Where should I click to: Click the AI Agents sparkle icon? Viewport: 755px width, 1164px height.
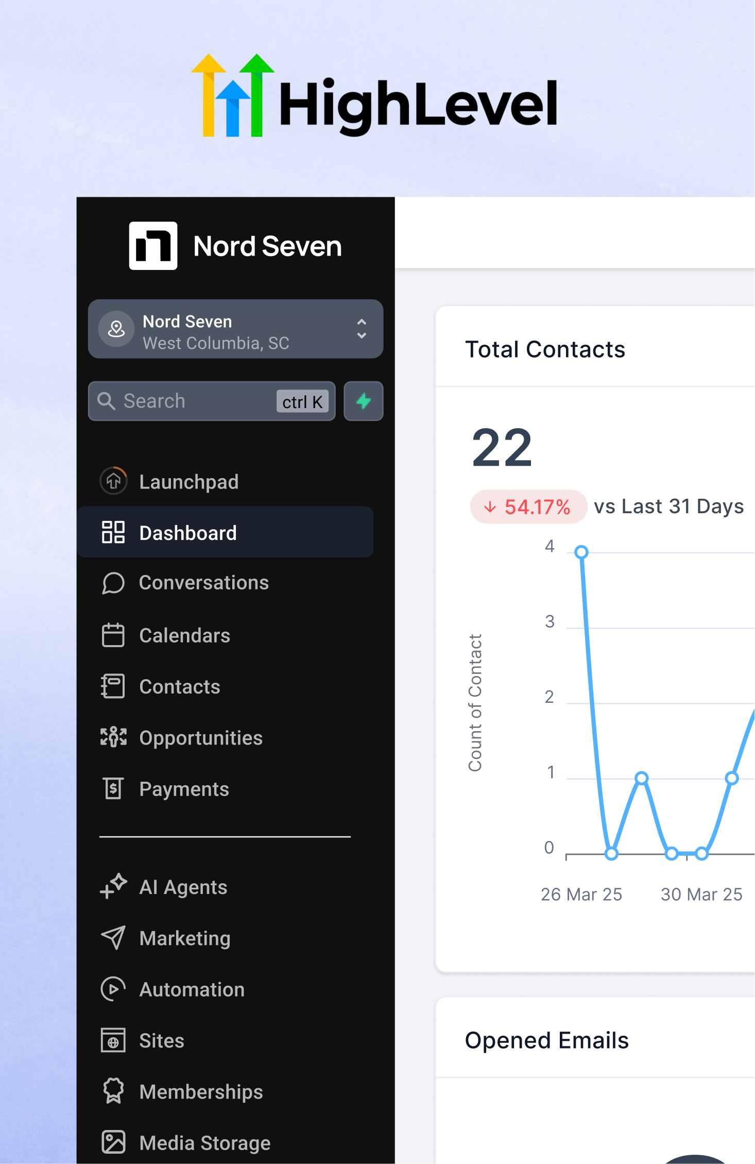pos(113,886)
